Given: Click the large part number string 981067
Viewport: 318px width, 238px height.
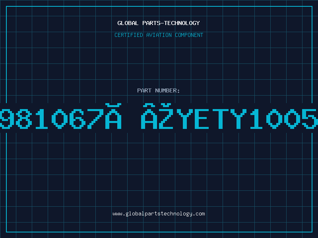Looking at the screenshot, I should point(159,116).
